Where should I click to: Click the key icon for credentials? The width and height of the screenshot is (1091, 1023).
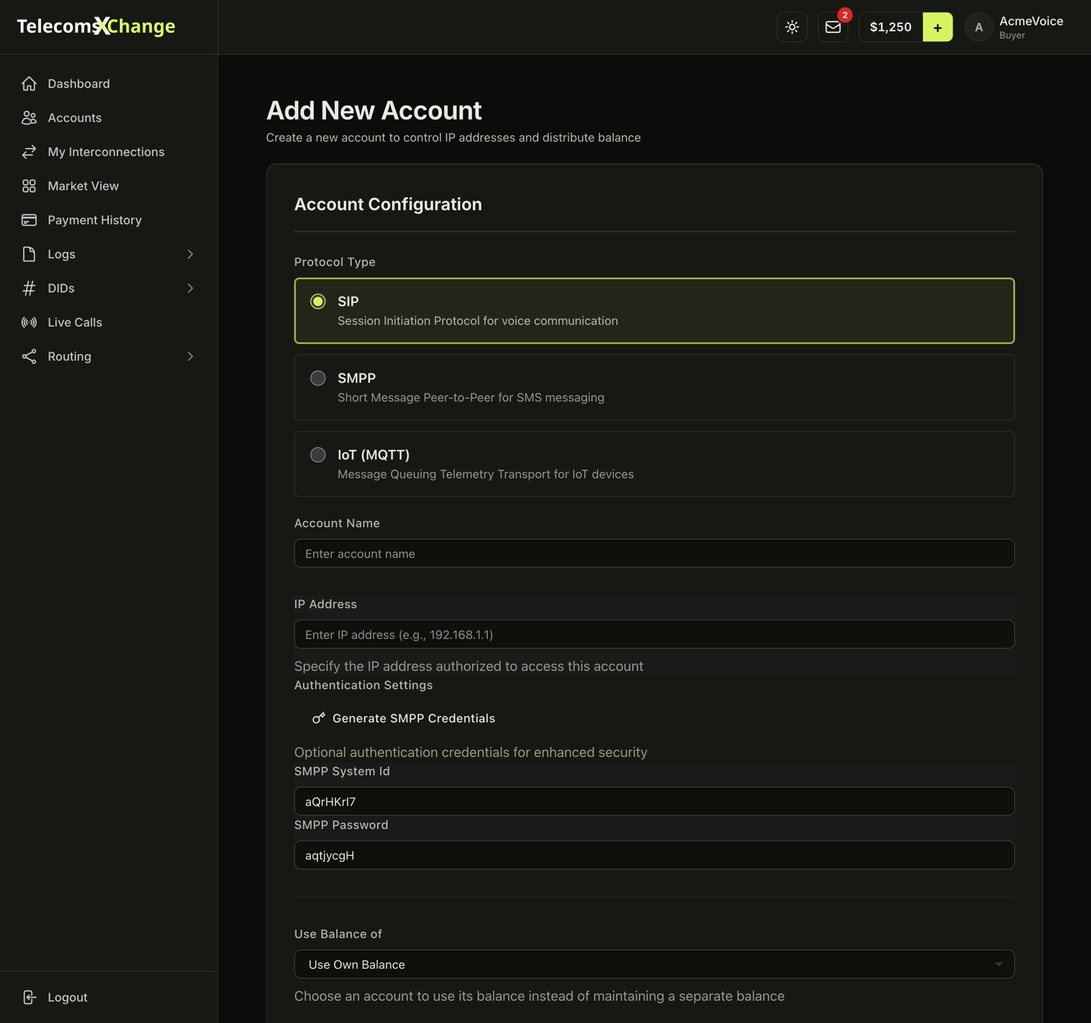click(x=318, y=718)
